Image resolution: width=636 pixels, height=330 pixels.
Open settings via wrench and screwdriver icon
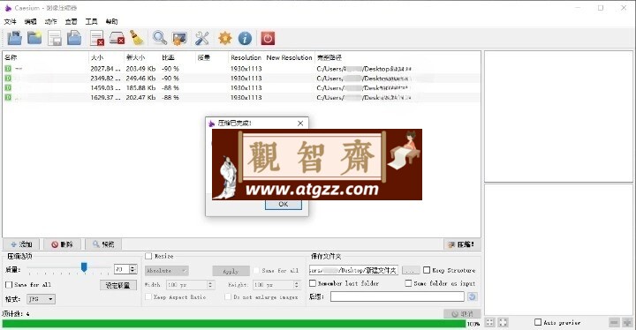click(201, 39)
